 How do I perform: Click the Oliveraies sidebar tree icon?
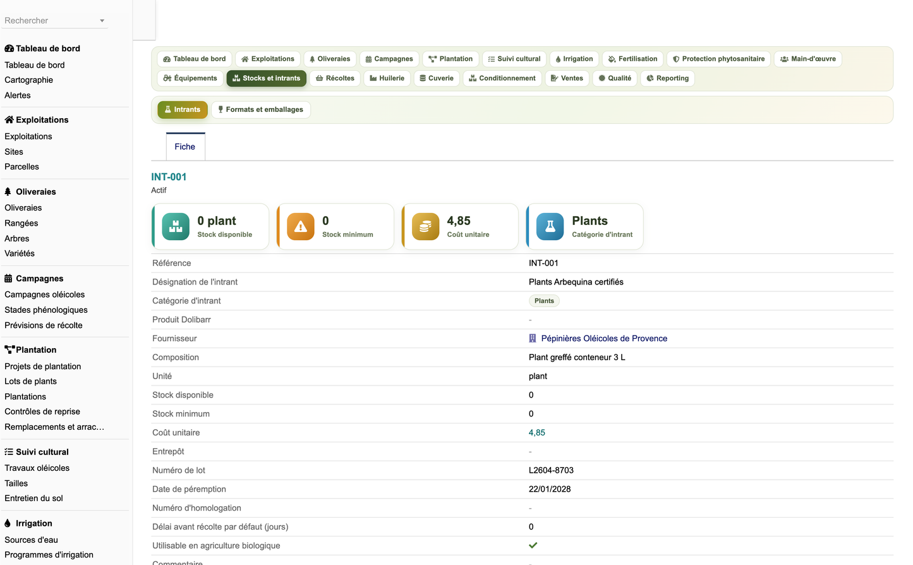pos(8,191)
